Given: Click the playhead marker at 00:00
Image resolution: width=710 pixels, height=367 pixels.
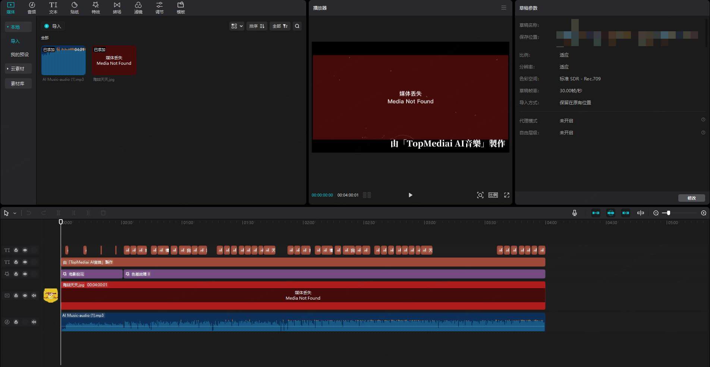Looking at the screenshot, I should [x=61, y=222].
